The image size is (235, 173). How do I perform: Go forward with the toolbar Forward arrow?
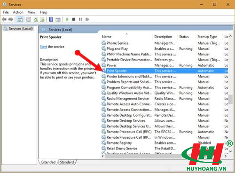click(11, 19)
